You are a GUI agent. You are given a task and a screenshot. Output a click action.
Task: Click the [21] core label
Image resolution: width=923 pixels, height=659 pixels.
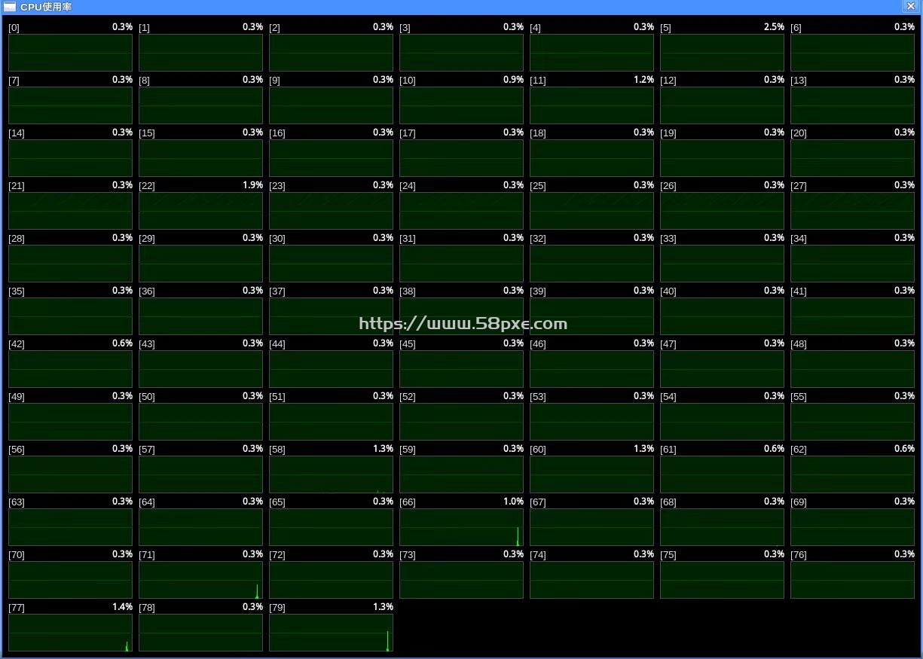17,186
